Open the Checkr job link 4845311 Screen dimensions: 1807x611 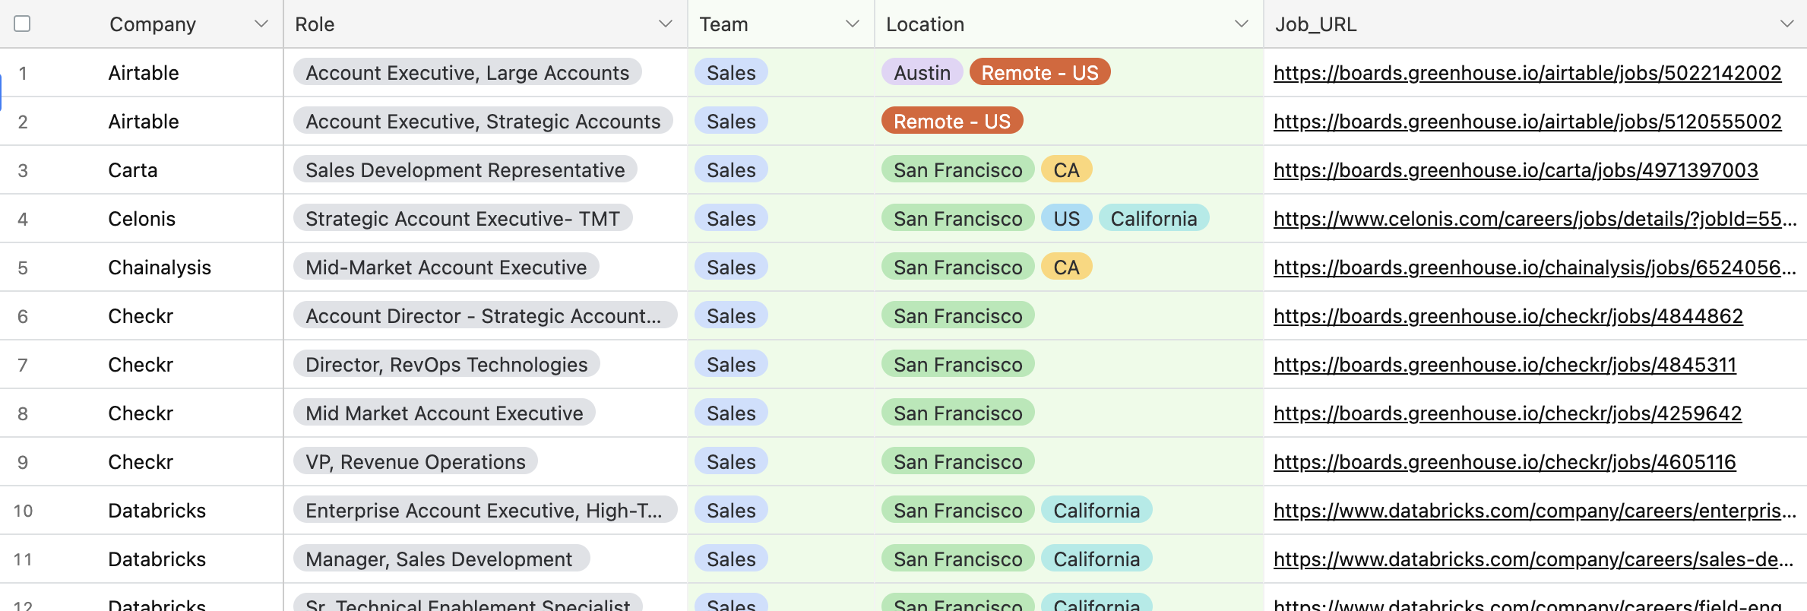point(1505,365)
